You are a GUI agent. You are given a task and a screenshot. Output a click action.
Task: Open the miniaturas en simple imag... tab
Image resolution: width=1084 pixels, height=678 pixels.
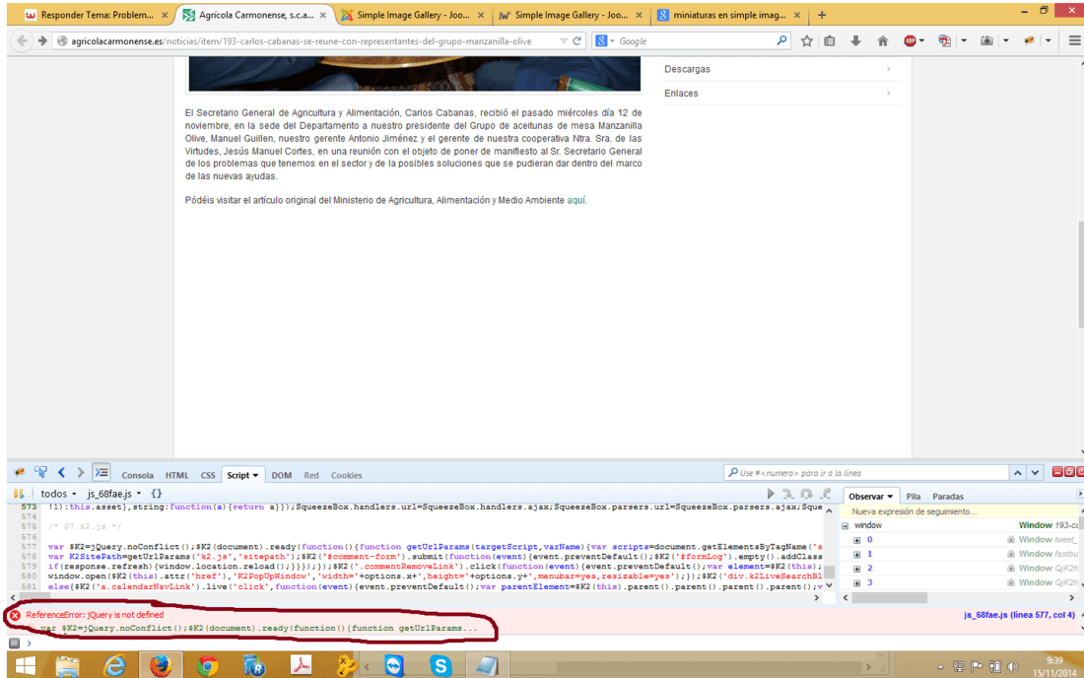click(x=728, y=15)
